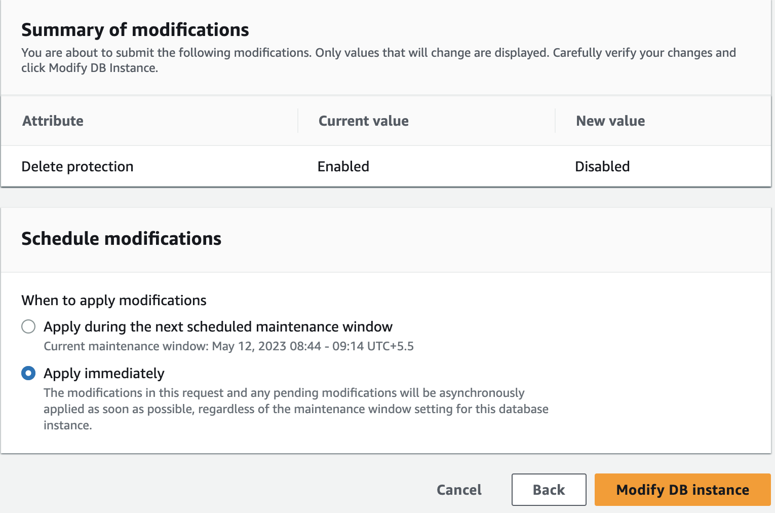775x513 pixels.
Task: Click the Current value column header
Action: click(363, 121)
